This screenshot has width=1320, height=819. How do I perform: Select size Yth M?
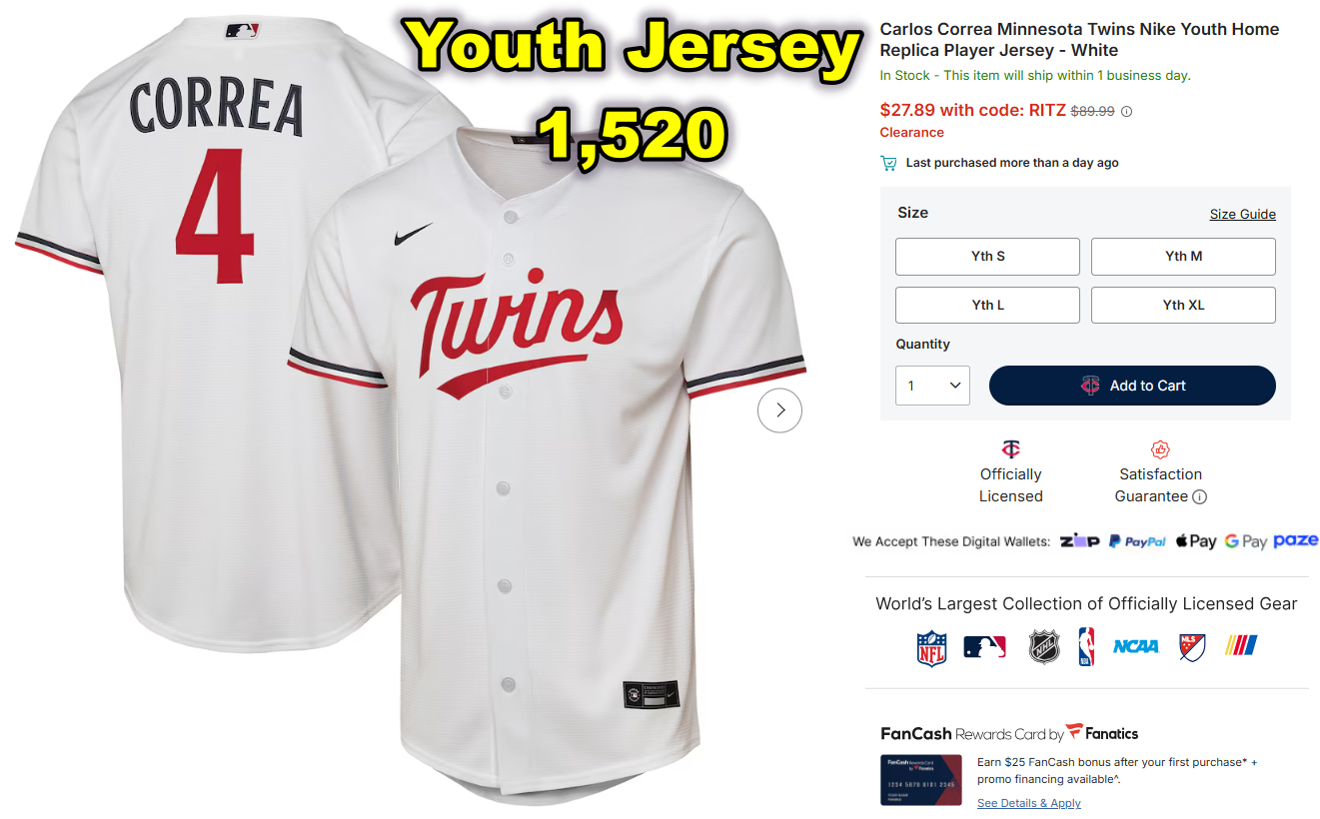coord(1183,257)
